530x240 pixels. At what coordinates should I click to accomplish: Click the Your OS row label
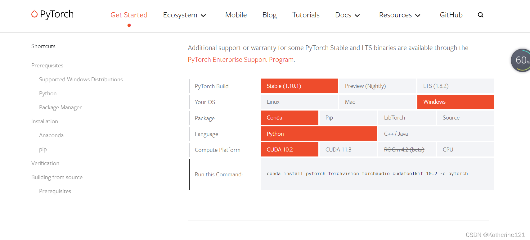click(205, 102)
